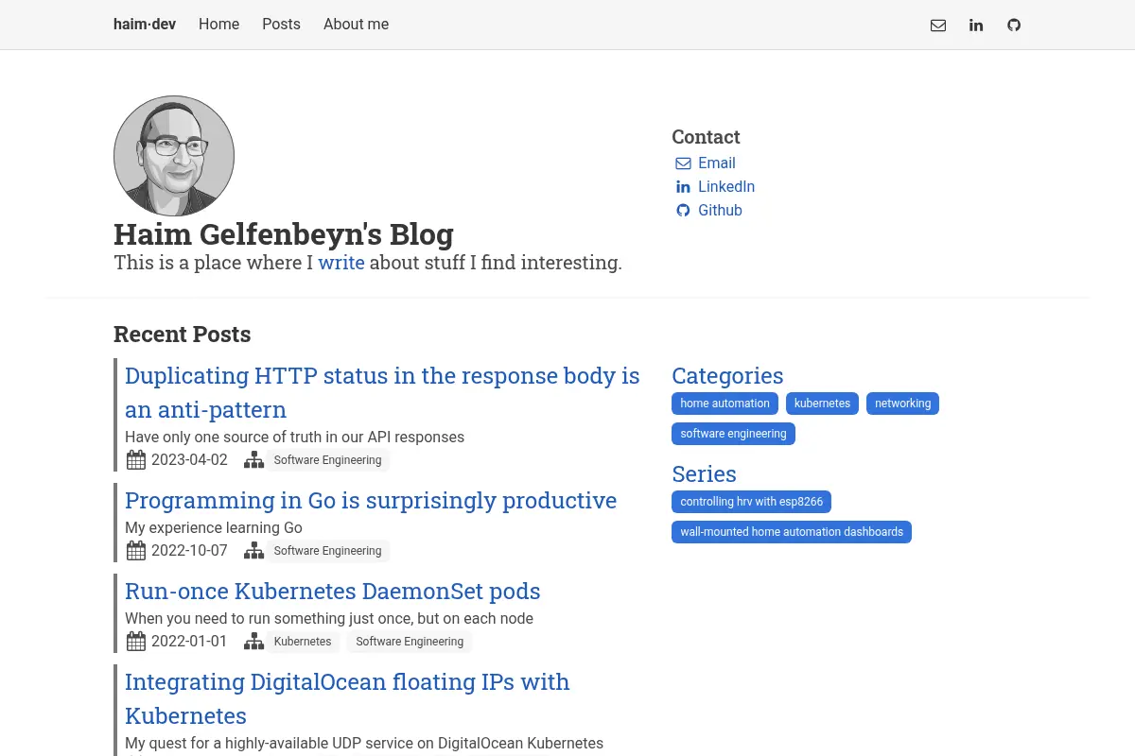Click 'Haim Gelfenbeyn's Blog' title
This screenshot has width=1135, height=756.
pyautogui.click(x=284, y=234)
